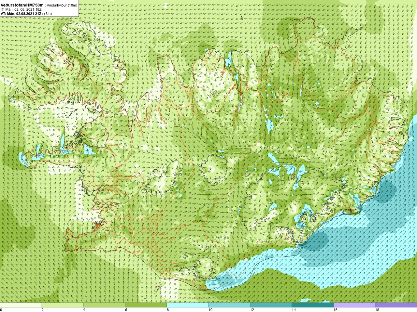
Task: Click the legend scale value 10
Action: pyautogui.click(x=210, y=310)
